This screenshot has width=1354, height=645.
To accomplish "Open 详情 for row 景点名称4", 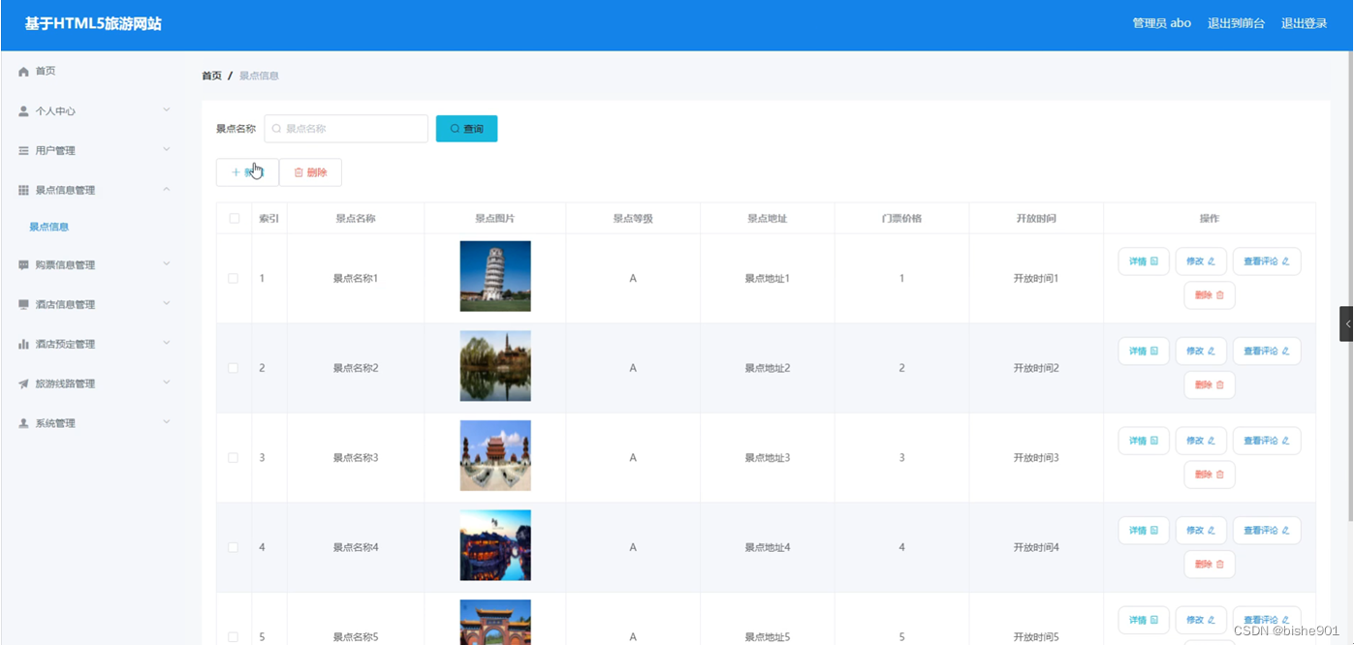I will [x=1144, y=530].
